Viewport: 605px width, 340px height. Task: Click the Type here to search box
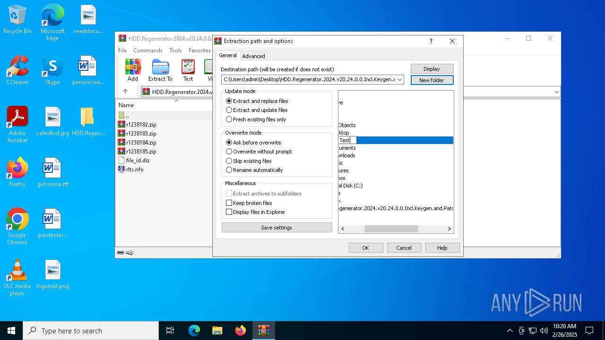pos(91,331)
